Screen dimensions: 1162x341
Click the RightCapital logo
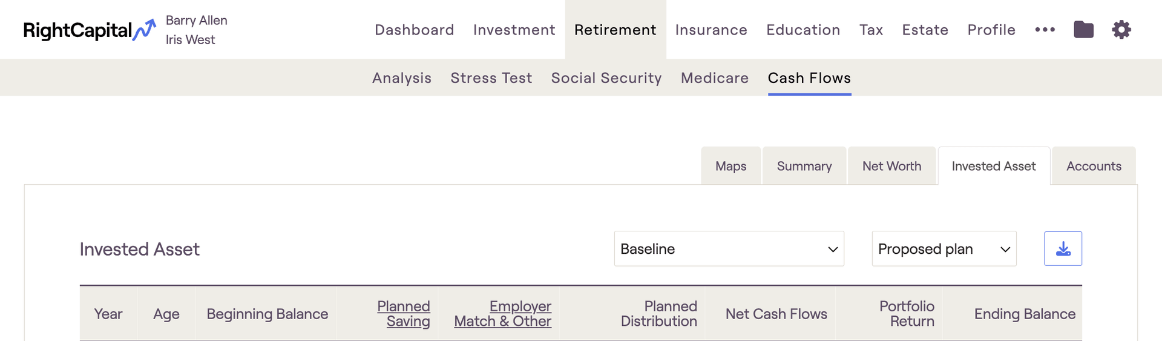pyautogui.click(x=89, y=30)
